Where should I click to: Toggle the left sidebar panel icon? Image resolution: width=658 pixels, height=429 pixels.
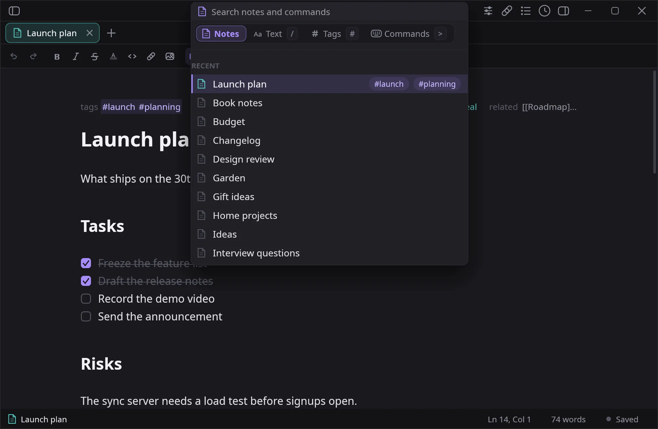(14, 11)
